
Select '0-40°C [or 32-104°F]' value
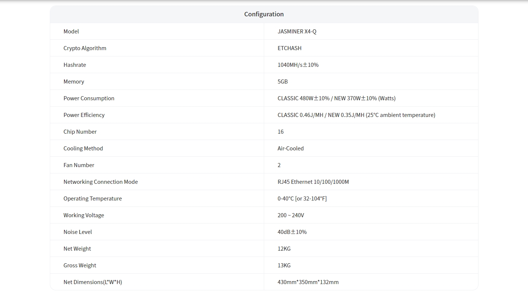click(x=302, y=199)
